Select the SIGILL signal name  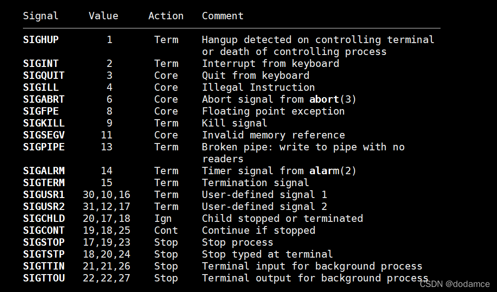[x=40, y=87]
